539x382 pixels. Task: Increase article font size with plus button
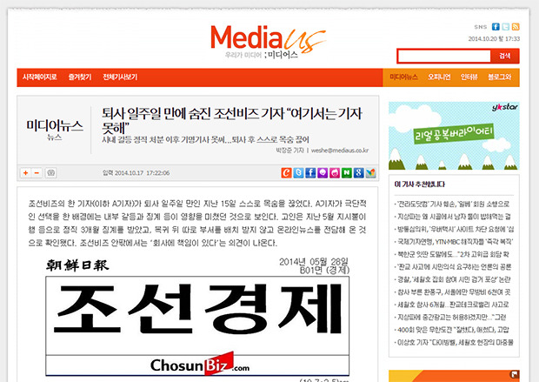pyautogui.click(x=25, y=173)
